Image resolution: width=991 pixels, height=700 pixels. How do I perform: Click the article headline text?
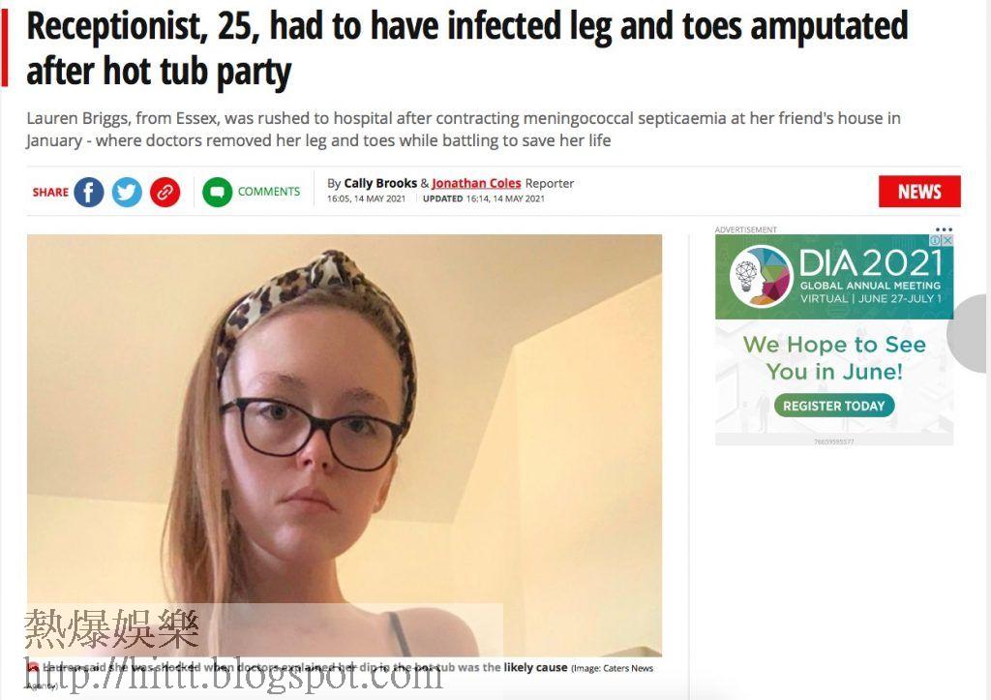click(x=467, y=48)
